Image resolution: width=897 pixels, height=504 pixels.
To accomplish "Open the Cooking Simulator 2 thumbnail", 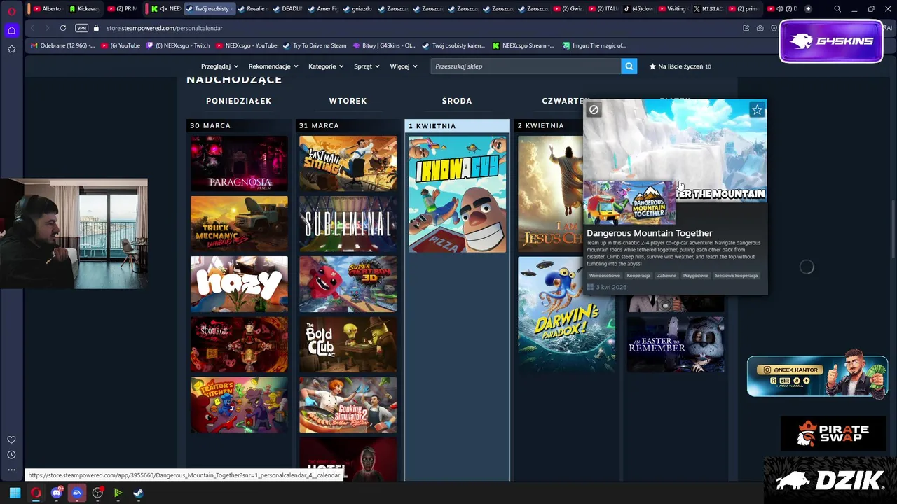I will coord(348,405).
